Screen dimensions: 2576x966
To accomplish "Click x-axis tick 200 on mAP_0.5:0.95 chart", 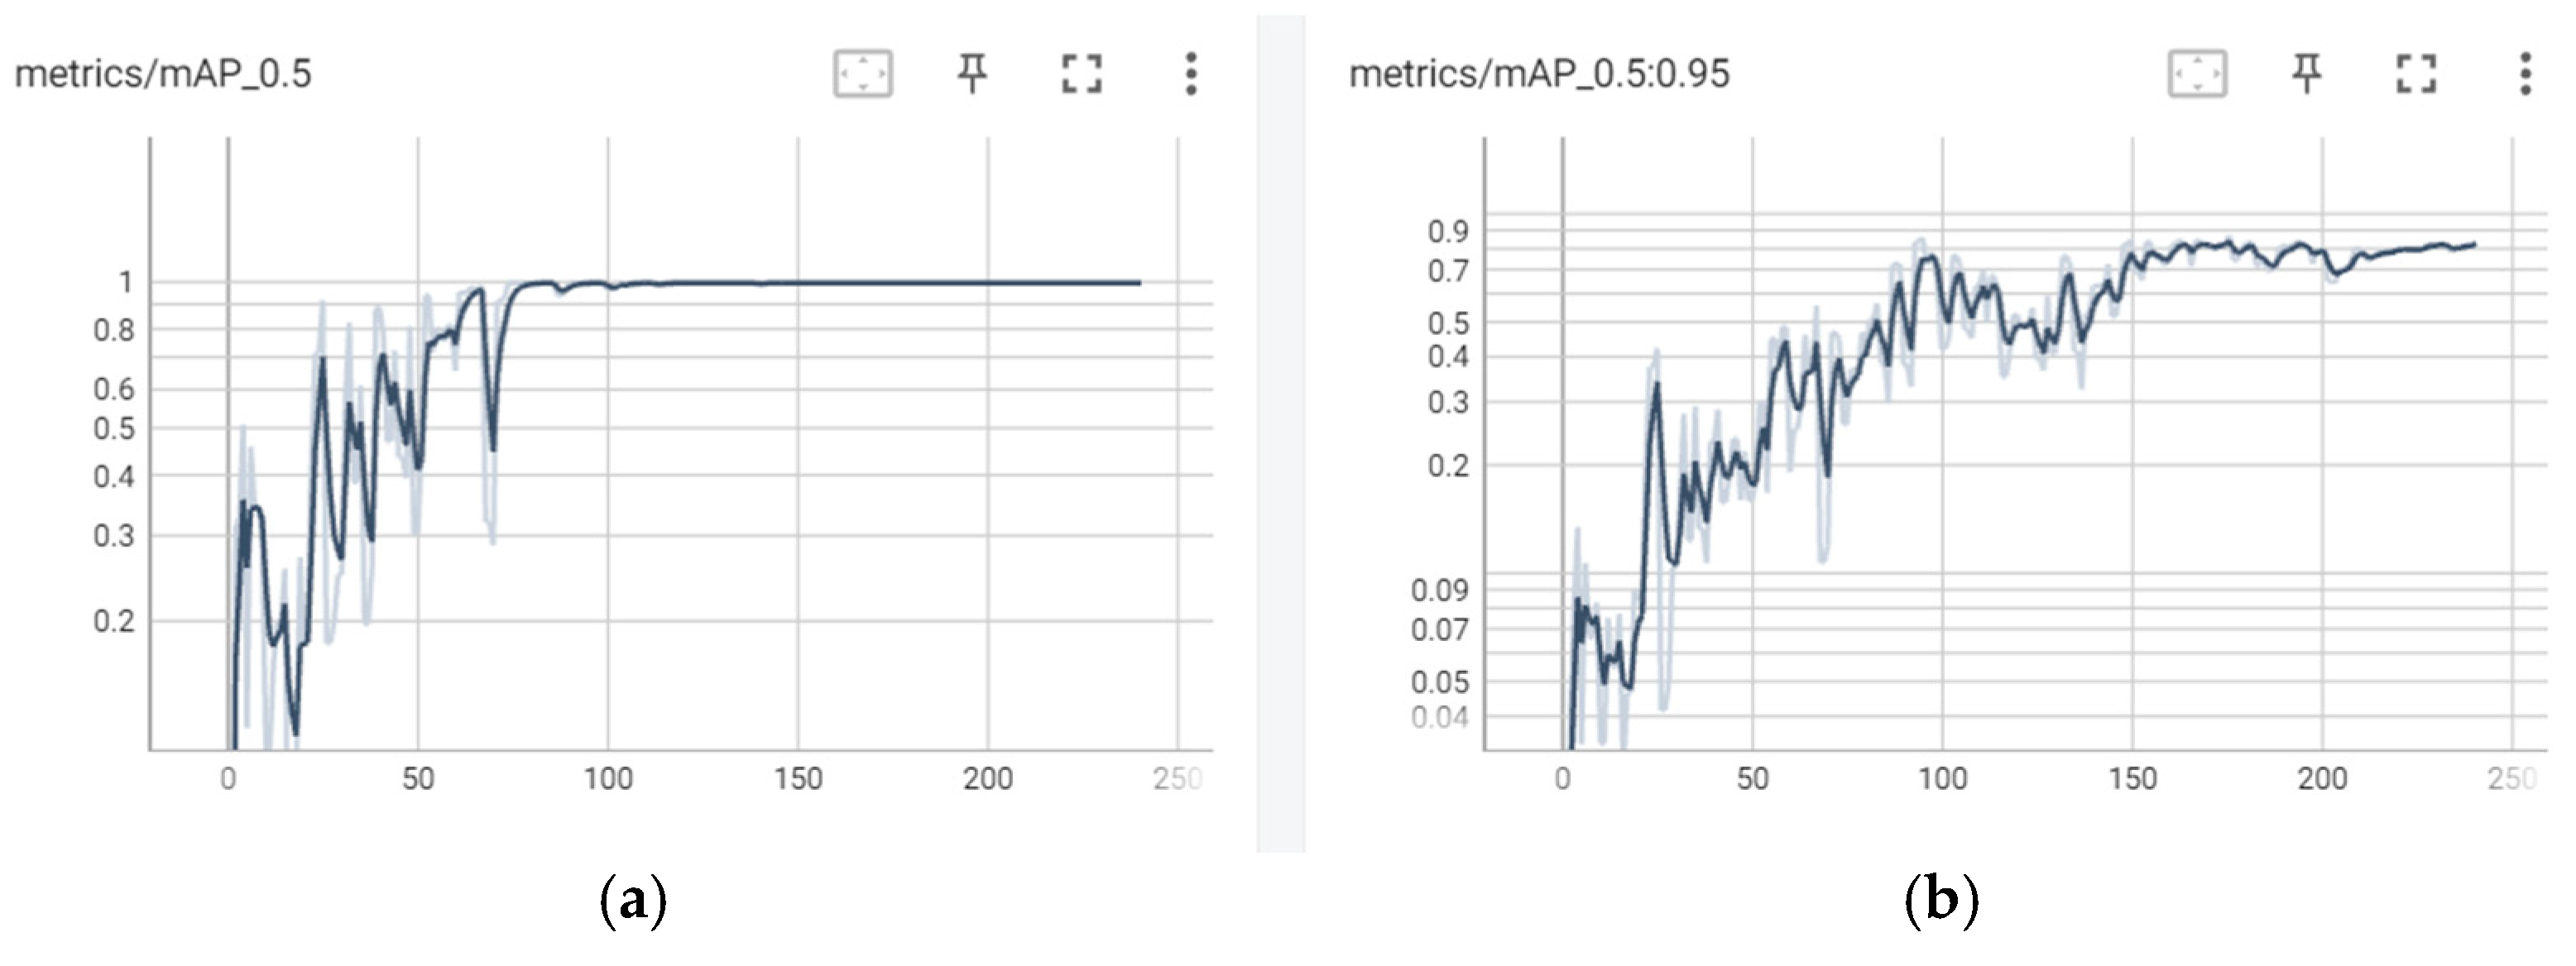I will 2322,778.
